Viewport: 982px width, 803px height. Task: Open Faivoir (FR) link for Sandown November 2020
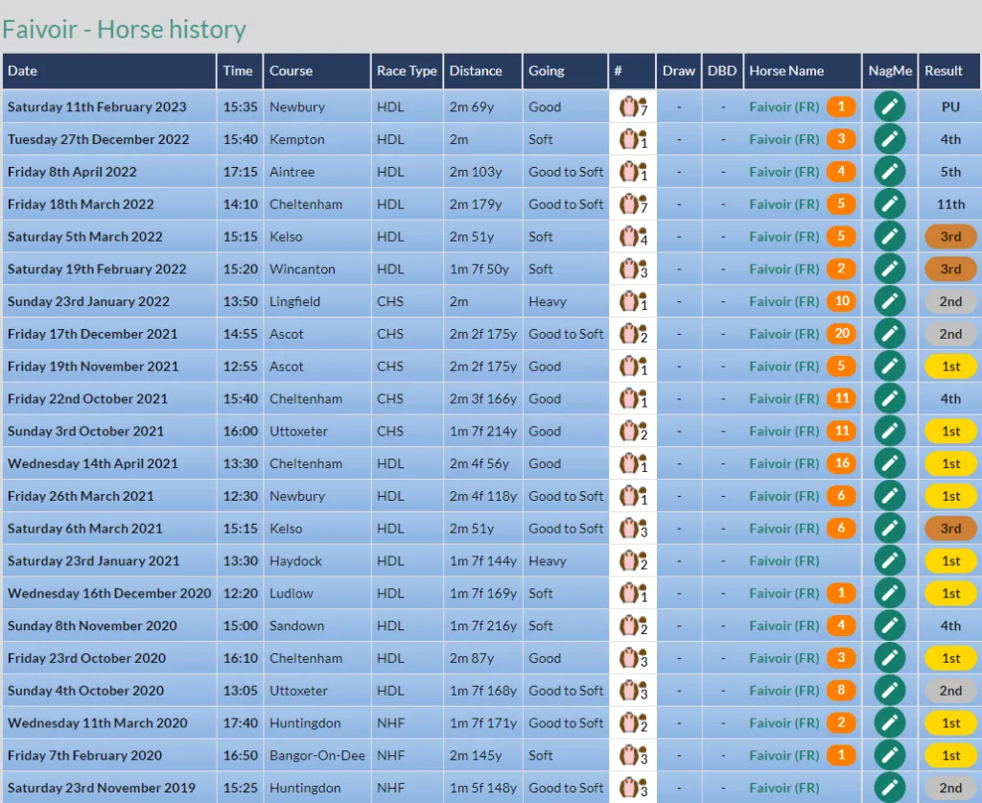[x=784, y=626]
